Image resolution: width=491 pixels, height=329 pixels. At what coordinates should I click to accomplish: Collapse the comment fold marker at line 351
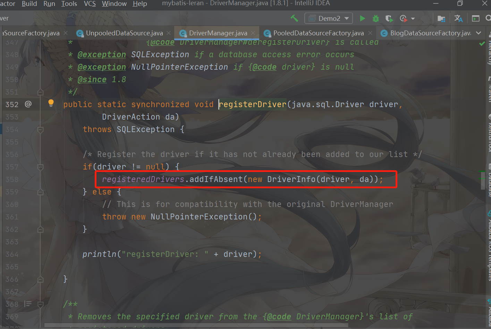coord(40,92)
